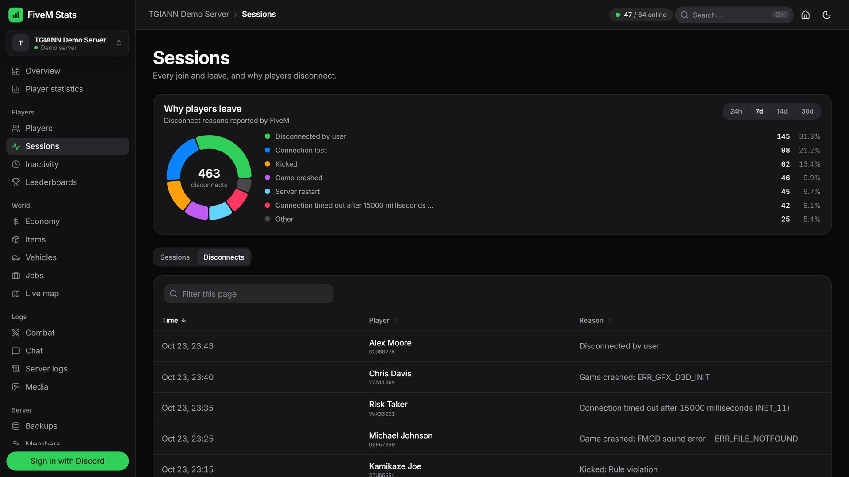Open the Economy section
Image resolution: width=849 pixels, height=477 pixels.
[68, 222]
